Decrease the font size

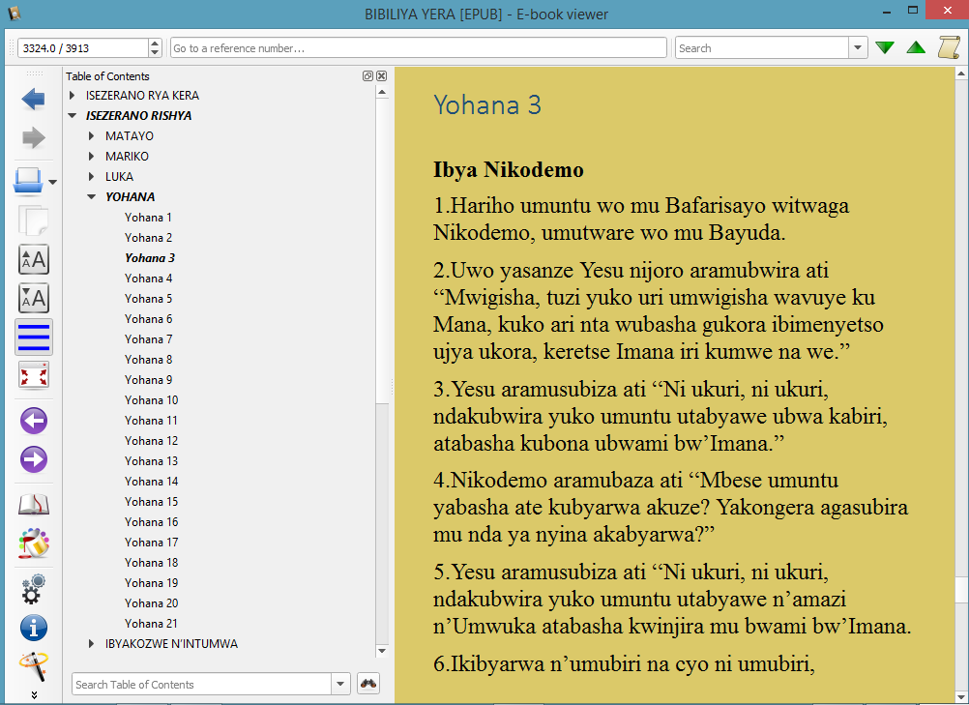(x=34, y=299)
